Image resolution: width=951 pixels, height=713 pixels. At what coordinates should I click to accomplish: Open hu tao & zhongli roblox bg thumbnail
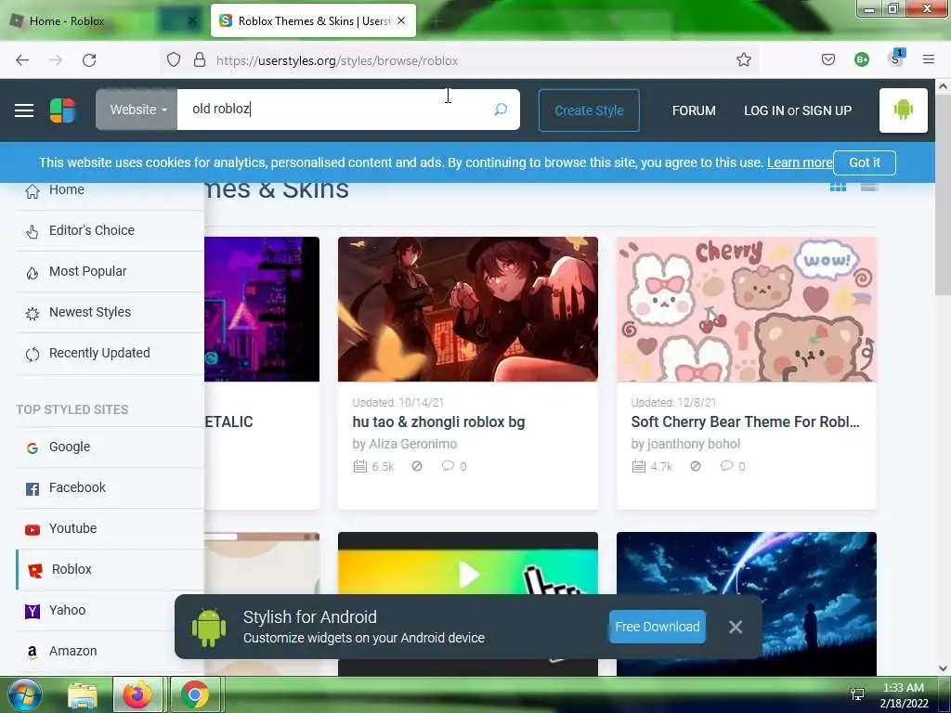468,309
